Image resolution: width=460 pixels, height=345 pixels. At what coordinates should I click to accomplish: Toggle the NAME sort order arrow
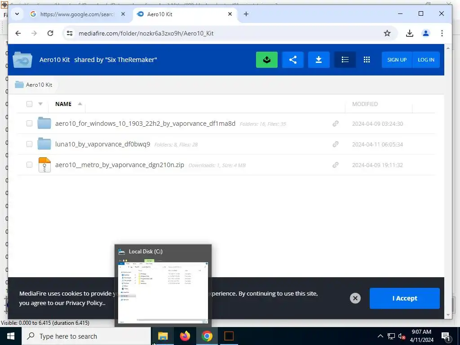(80, 104)
